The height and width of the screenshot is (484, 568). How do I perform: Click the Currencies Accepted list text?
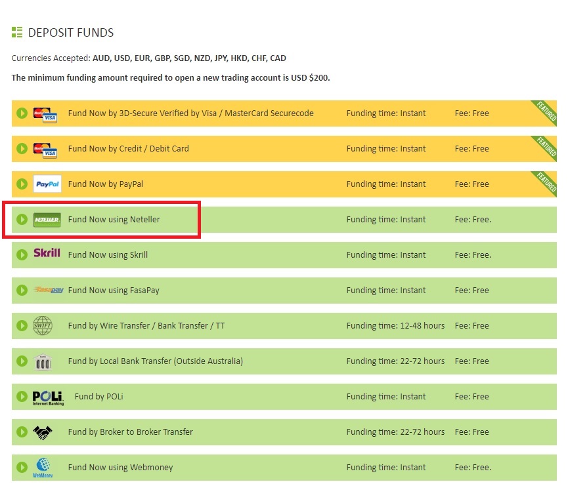(149, 58)
